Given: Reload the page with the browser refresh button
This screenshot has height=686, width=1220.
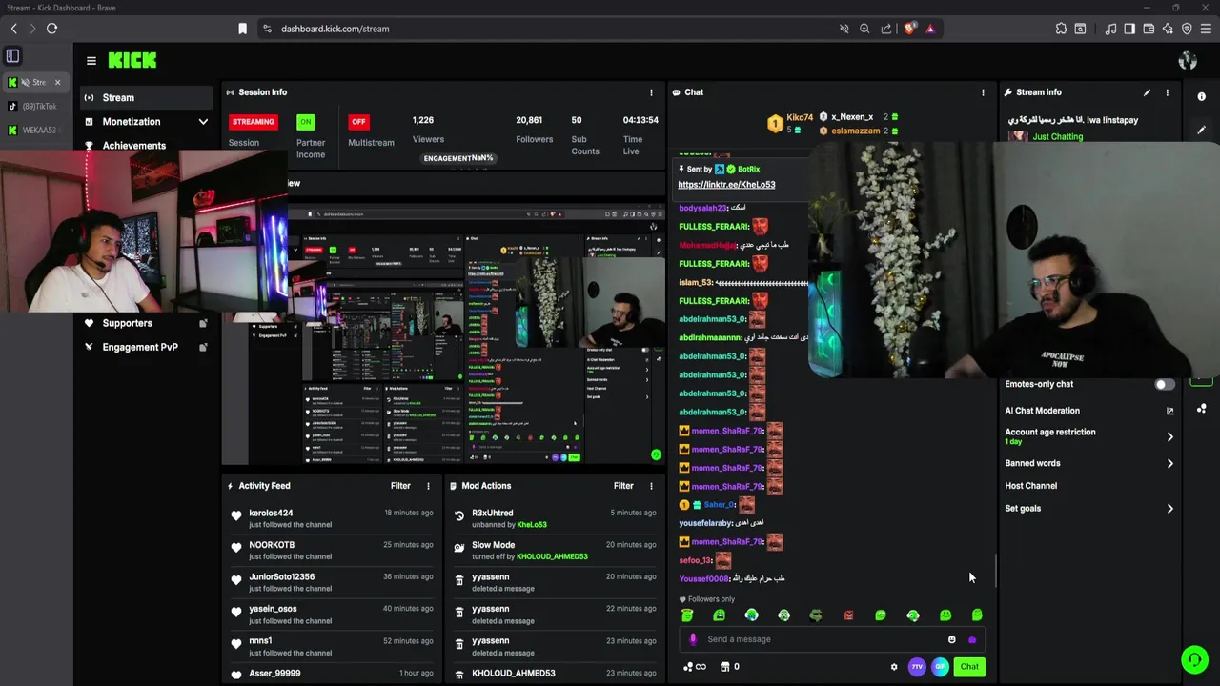Looking at the screenshot, I should [x=51, y=29].
